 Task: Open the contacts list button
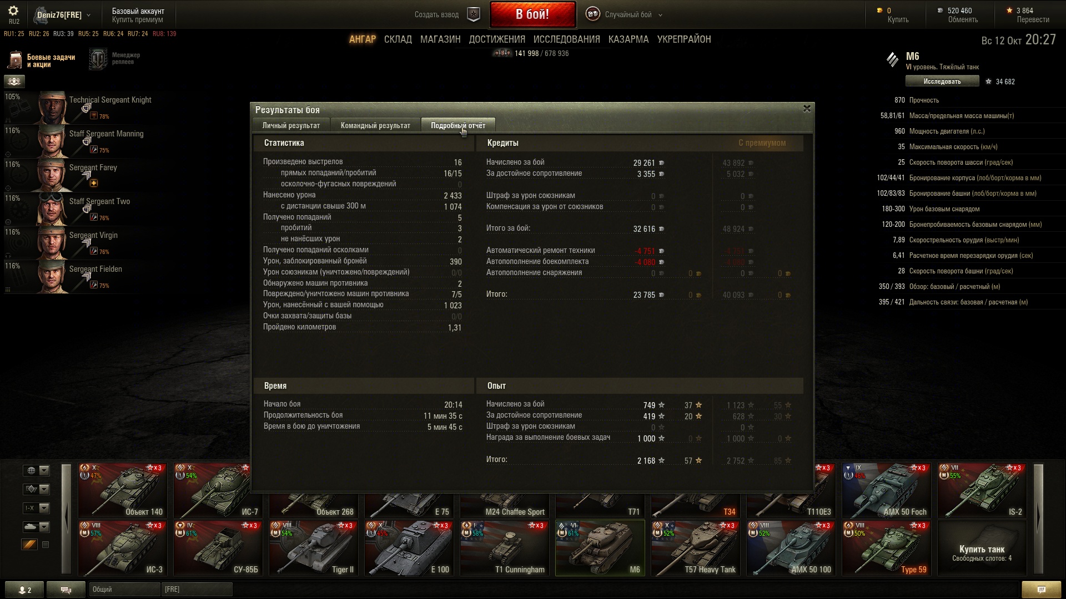(25, 590)
